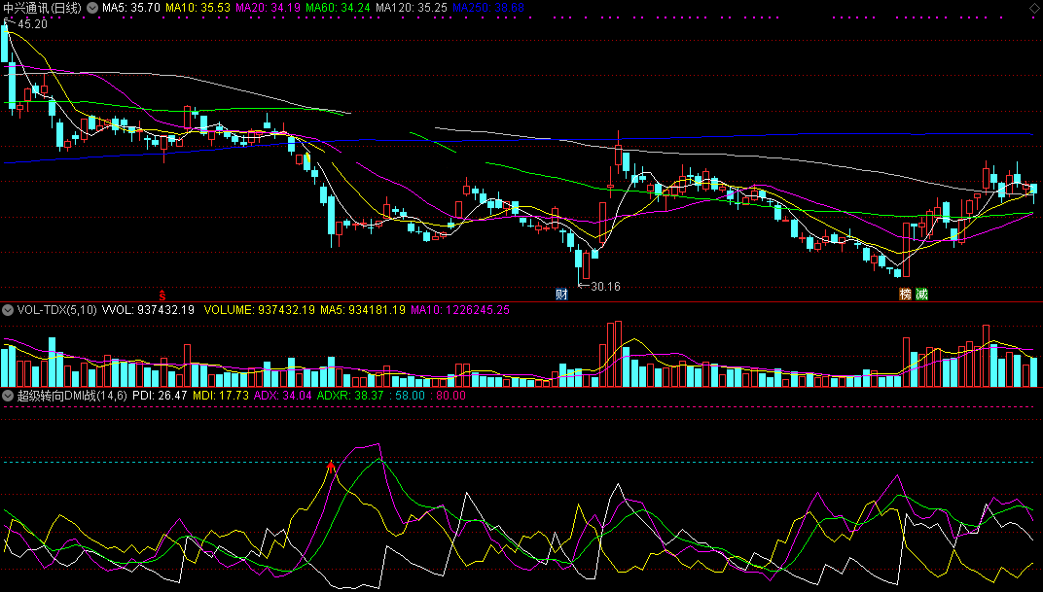Click the MA60: 34.24 label
The height and width of the screenshot is (592, 1043).
(x=338, y=8)
